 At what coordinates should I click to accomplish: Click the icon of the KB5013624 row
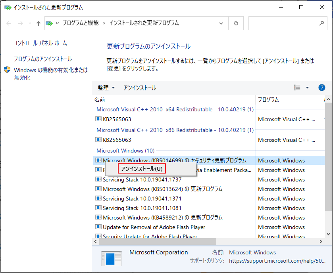coord(98,189)
